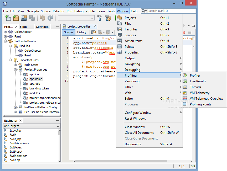227x171 pixels.
Task: Open VM Telemetry from submenu
Action: click(x=204, y=93)
